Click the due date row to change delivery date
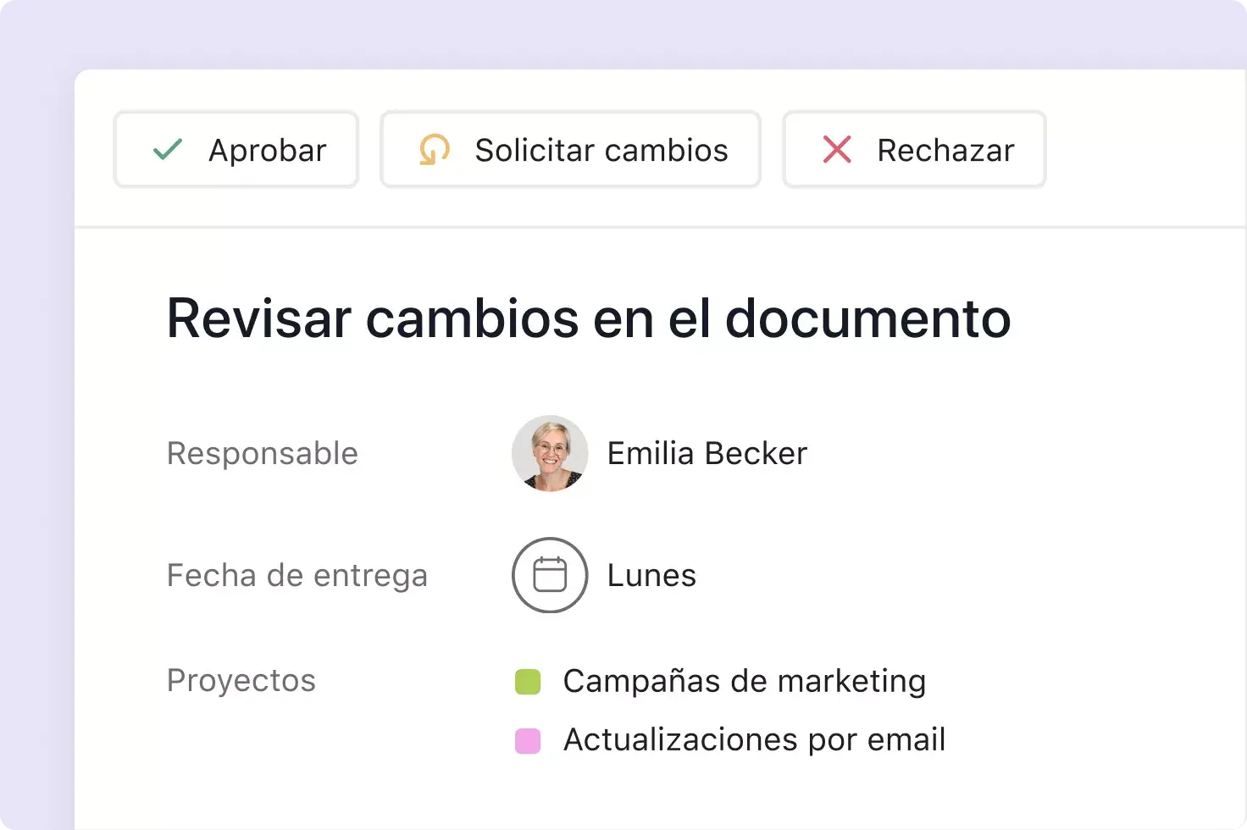Viewport: 1247px width, 830px height. [604, 575]
